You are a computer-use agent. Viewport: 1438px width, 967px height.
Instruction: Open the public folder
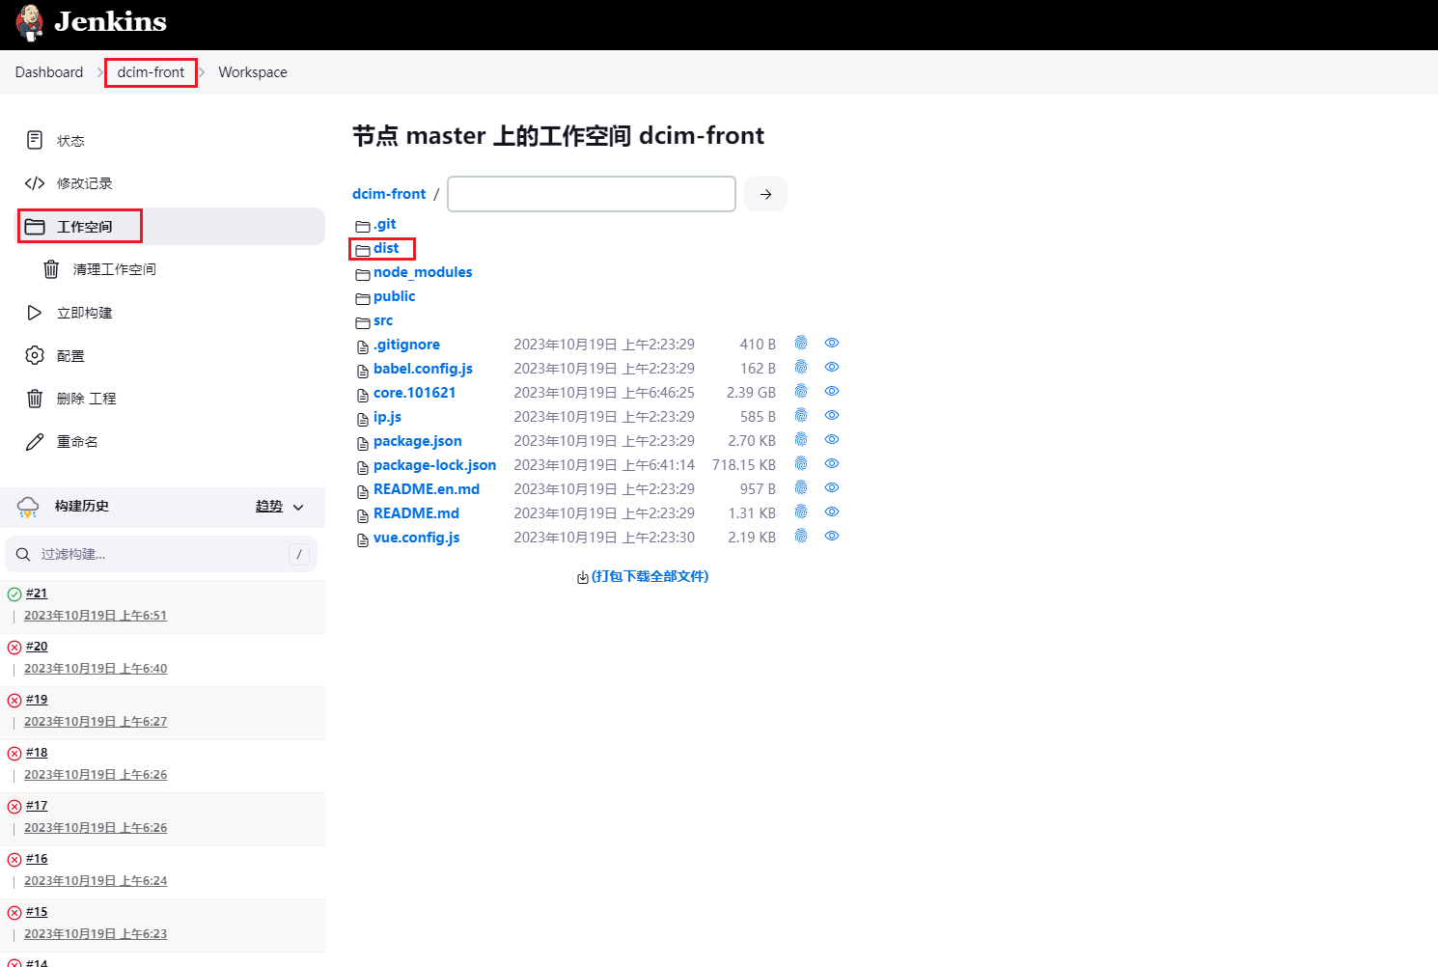395,296
